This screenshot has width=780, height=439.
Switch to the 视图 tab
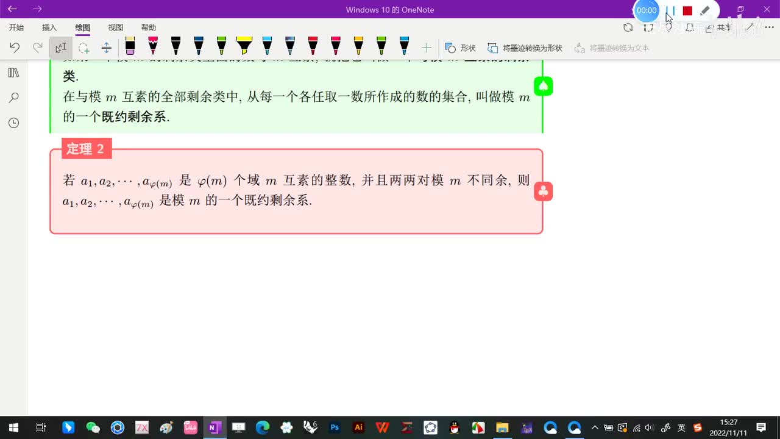(115, 27)
